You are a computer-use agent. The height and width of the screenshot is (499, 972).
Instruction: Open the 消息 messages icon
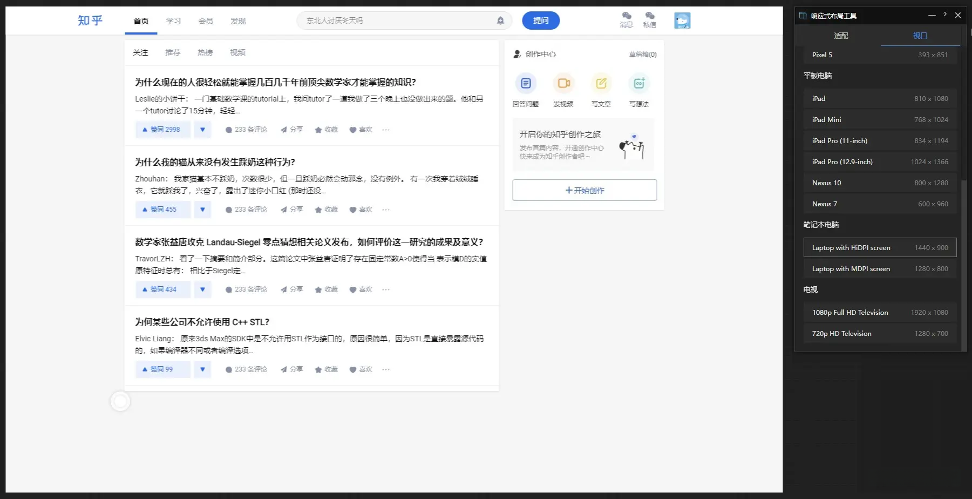pyautogui.click(x=626, y=19)
